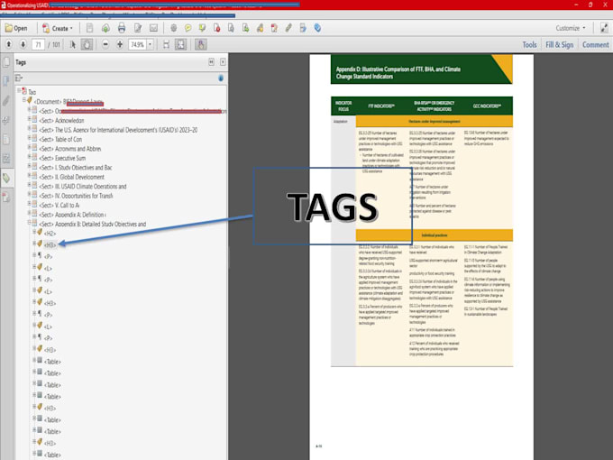Screen dimensions: 613x460
Task: Click the gear settings toolbar icon
Action: click(x=174, y=28)
